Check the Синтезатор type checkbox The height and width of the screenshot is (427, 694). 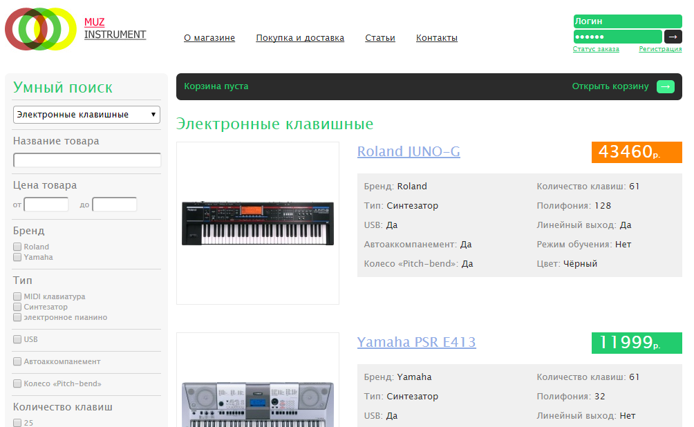[17, 307]
